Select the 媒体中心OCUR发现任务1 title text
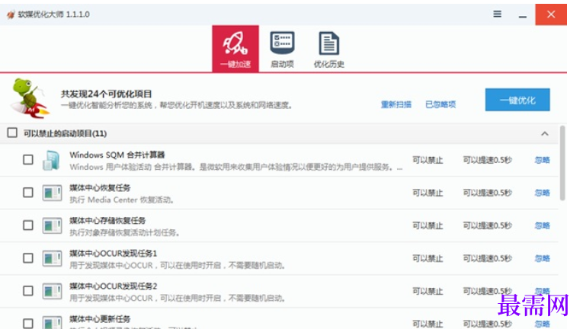Viewport: 583px width, 329px height. click(x=114, y=253)
